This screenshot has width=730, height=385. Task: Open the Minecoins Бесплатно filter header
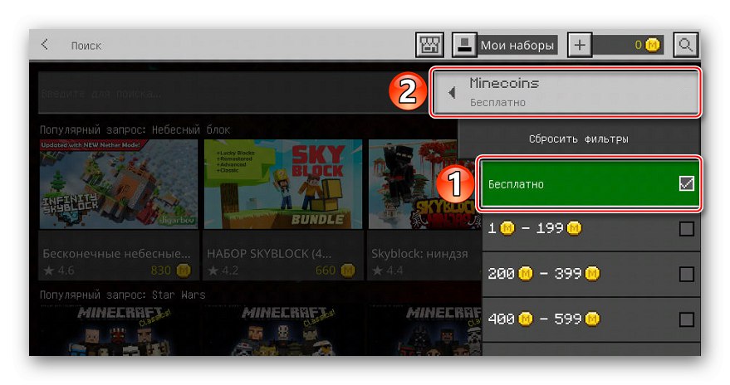566,92
